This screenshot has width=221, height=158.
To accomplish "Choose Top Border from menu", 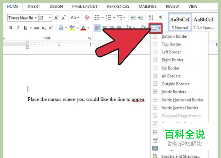I will (179, 44).
